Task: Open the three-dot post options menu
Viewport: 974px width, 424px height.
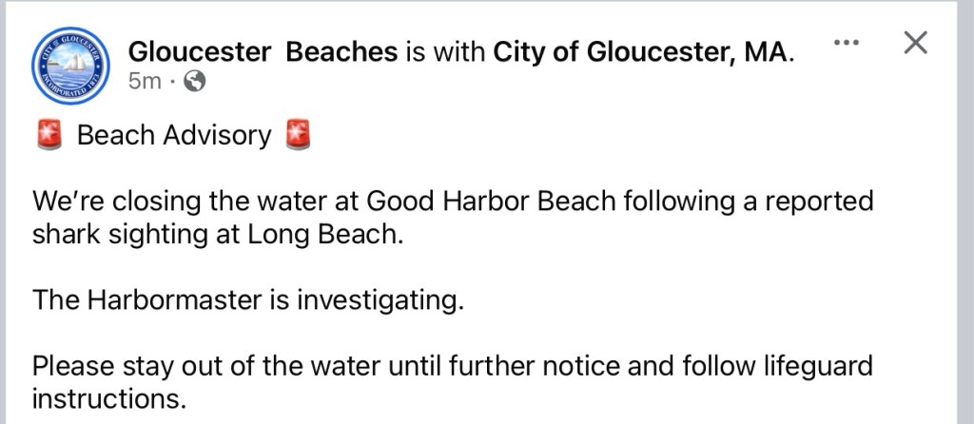Action: click(846, 43)
